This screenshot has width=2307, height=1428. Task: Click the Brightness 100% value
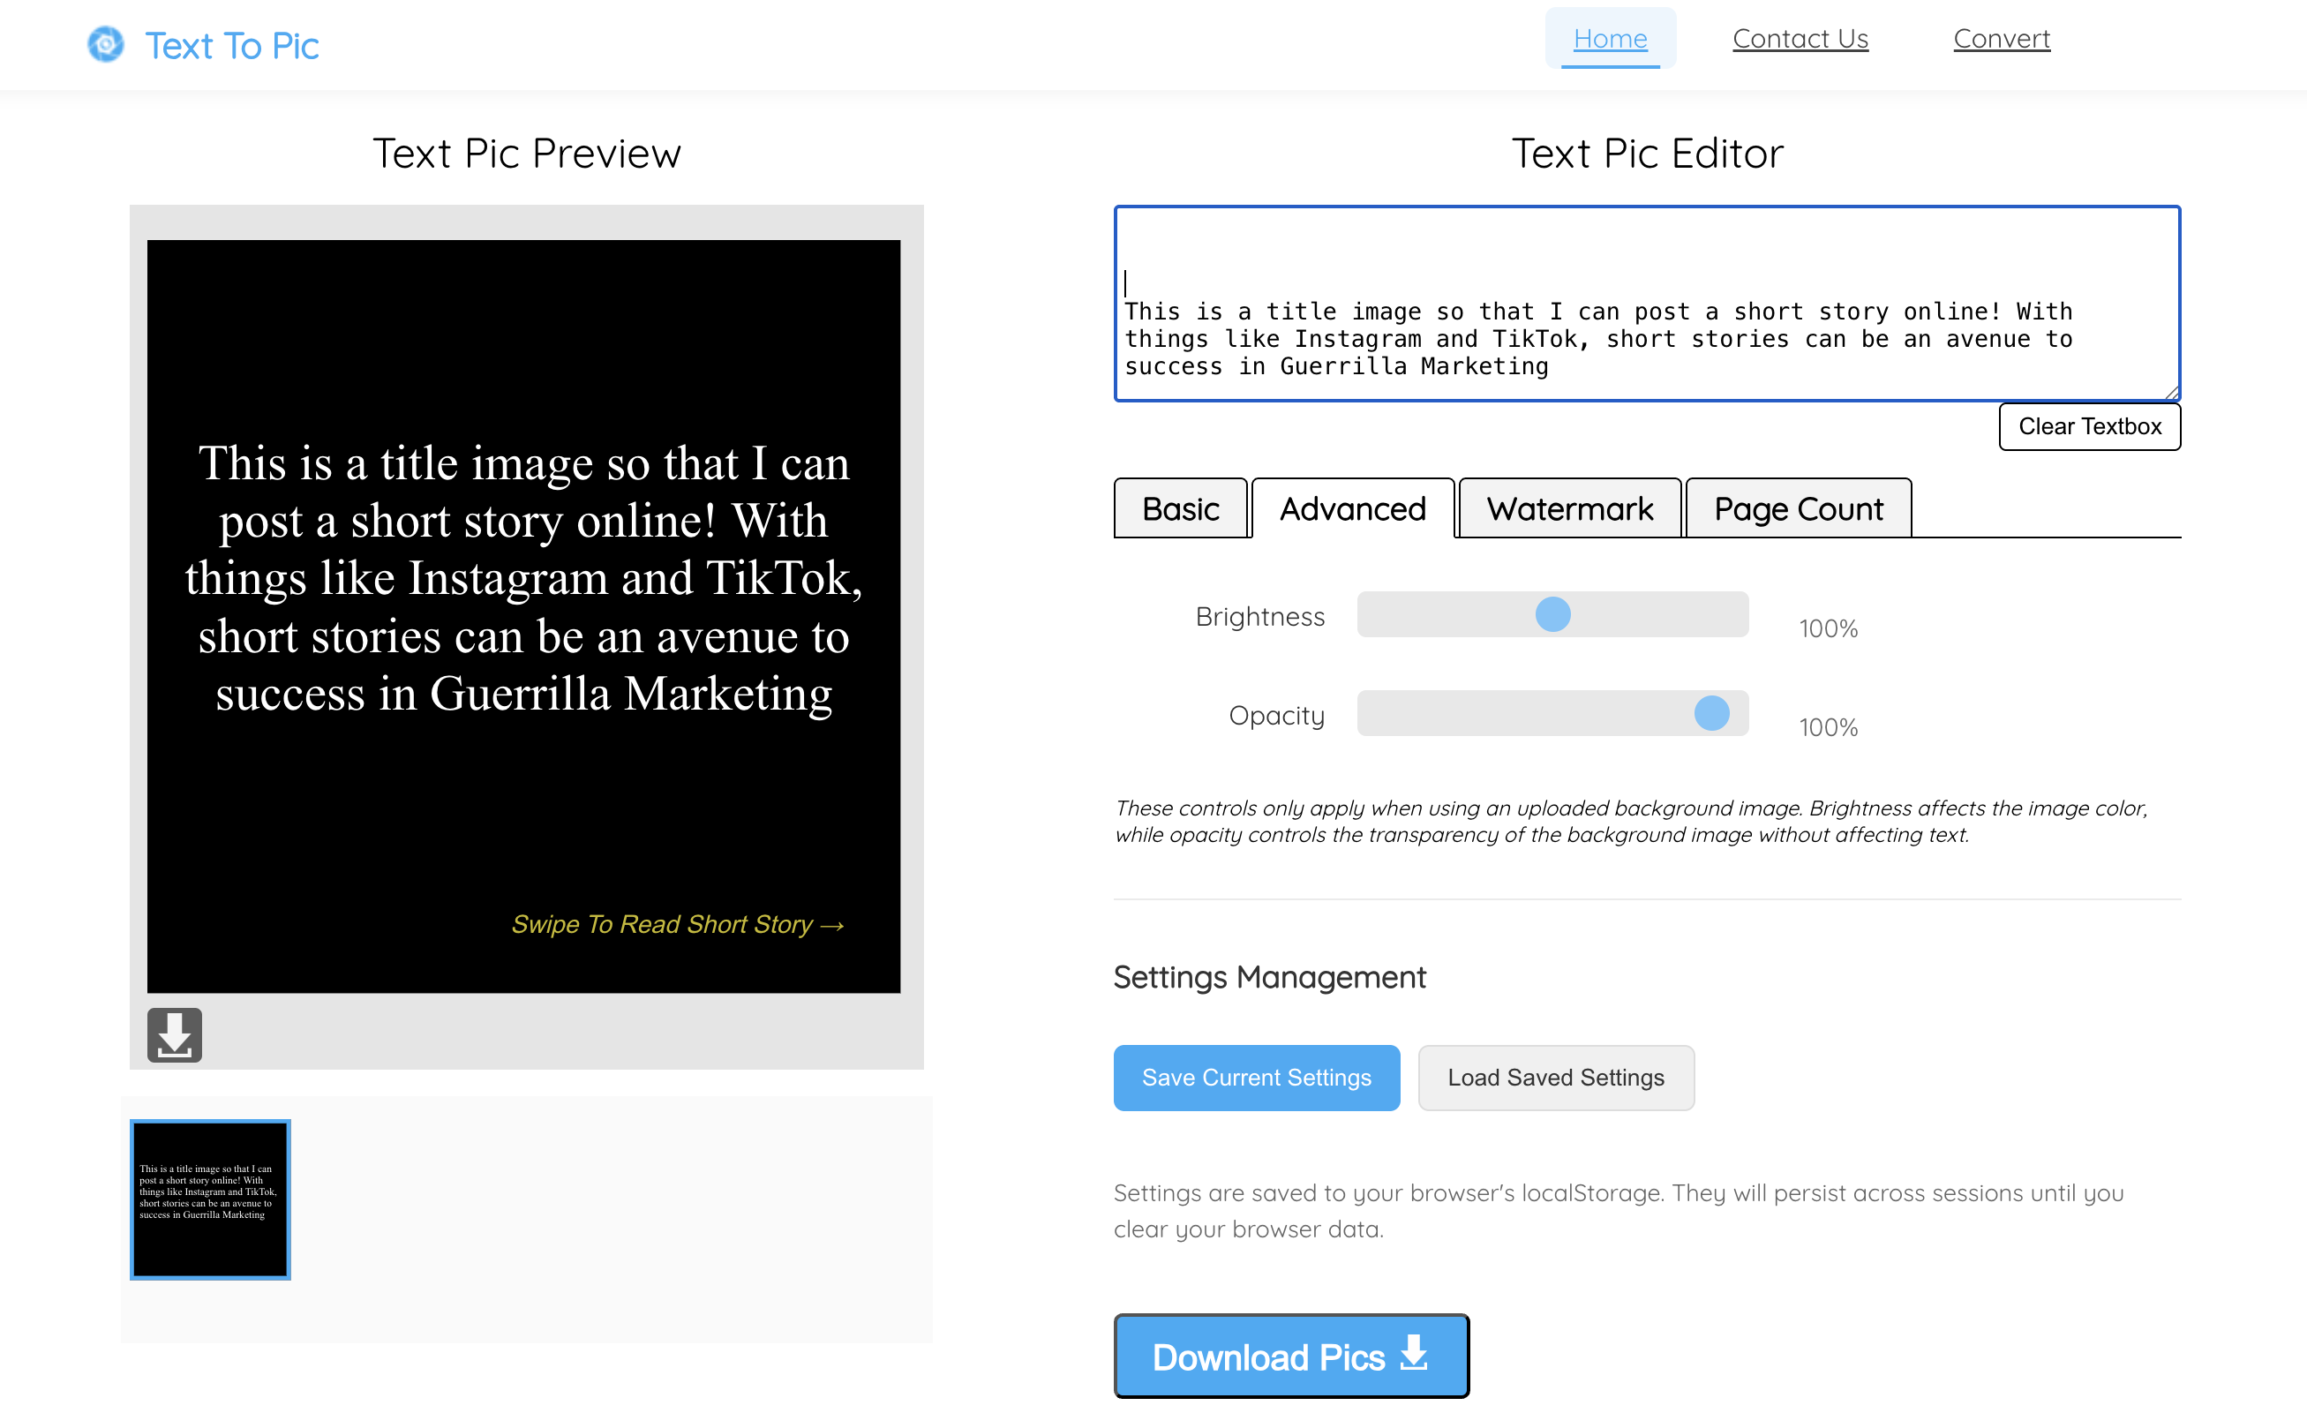pos(1829,629)
